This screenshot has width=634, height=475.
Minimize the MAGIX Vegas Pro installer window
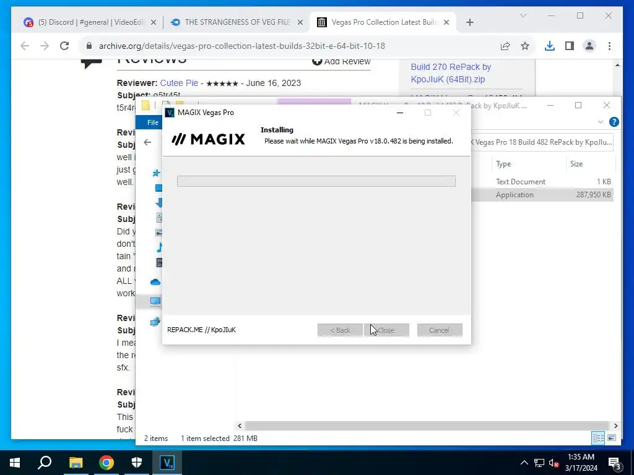pyautogui.click(x=400, y=113)
